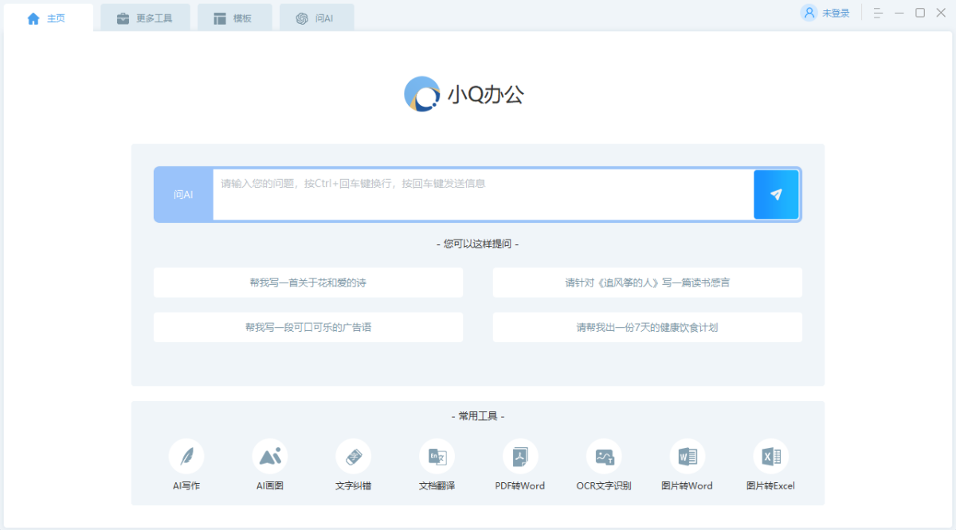This screenshot has height=530, width=956.
Task: Pick the 请针对《追风筝的人》写一篇读书感言 prompt
Action: (x=647, y=283)
